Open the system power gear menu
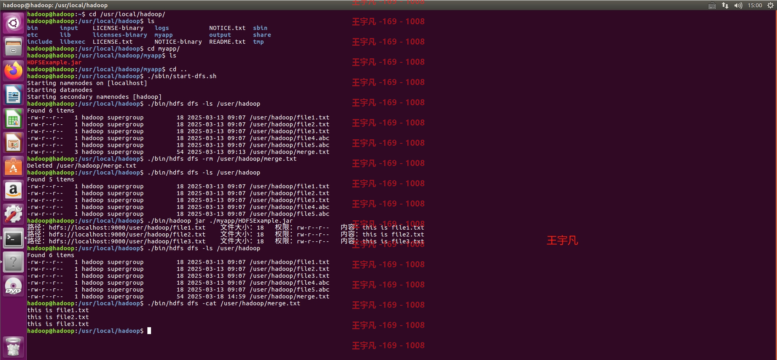Screen dimensions: 777x360 [x=770, y=5]
